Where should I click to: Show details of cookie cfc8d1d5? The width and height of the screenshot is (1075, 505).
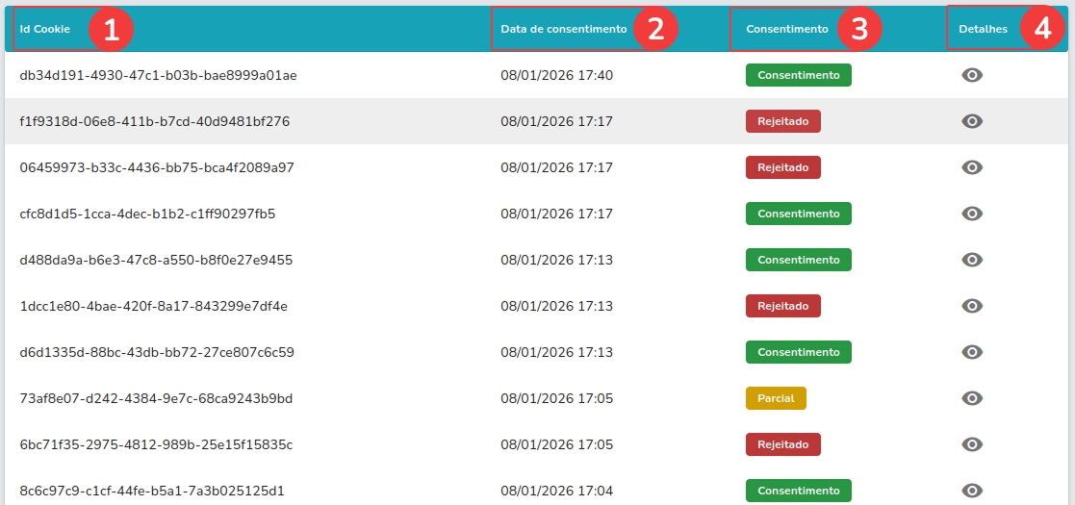pos(972,214)
